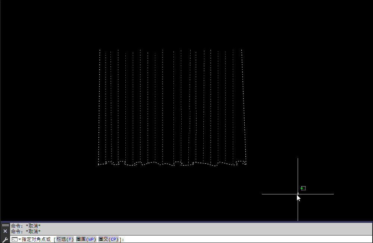Click the curtain's bottom-left corner
The height and width of the screenshot is (243, 373).
tap(98, 164)
